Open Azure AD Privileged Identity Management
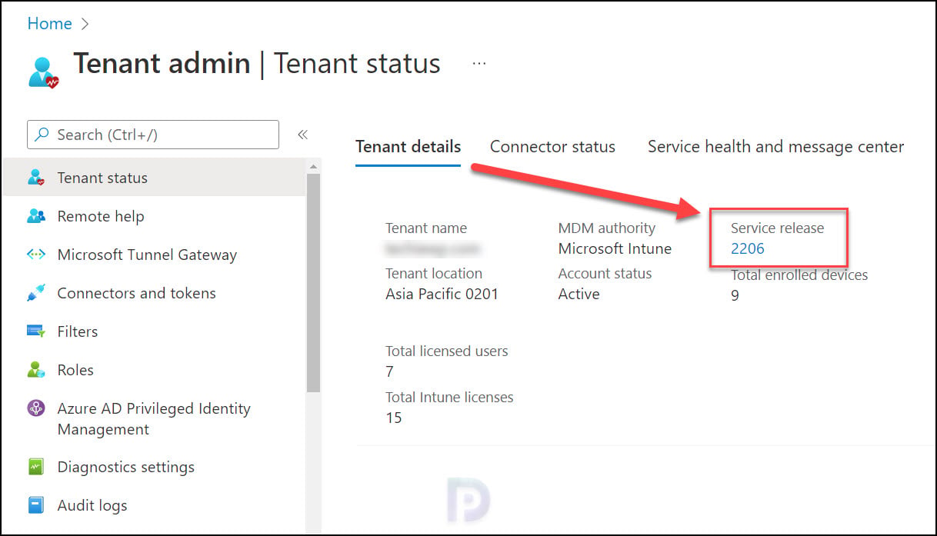This screenshot has height=536, width=937. tap(154, 419)
